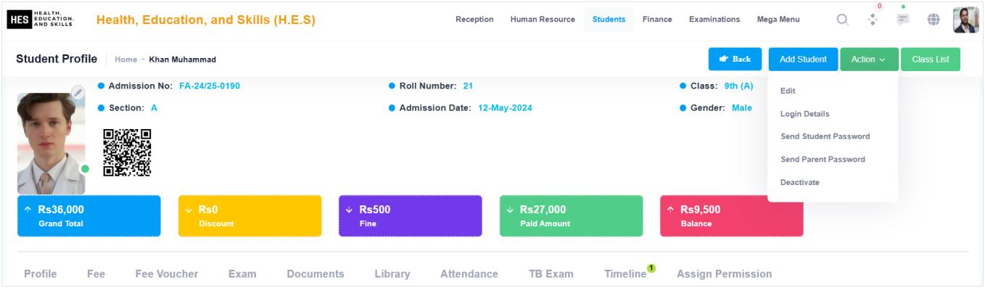Viewport: 985px width, 288px height.
Task: Click the red Balance card
Action: pyautogui.click(x=731, y=216)
